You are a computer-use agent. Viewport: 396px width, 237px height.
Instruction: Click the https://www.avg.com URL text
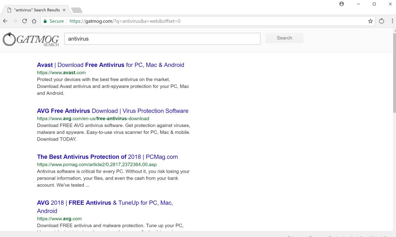[59, 219]
